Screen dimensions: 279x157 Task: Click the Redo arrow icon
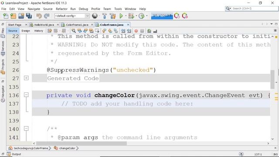click(x=47, y=16)
